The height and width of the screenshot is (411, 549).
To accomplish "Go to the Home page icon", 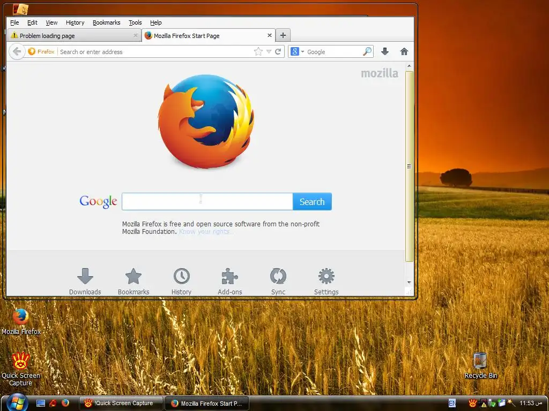I will point(404,52).
